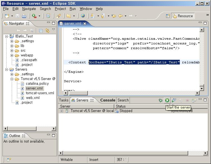The width and height of the screenshot is (211, 164).
Task: Switch to the Search tab
Action: pos(123,100)
